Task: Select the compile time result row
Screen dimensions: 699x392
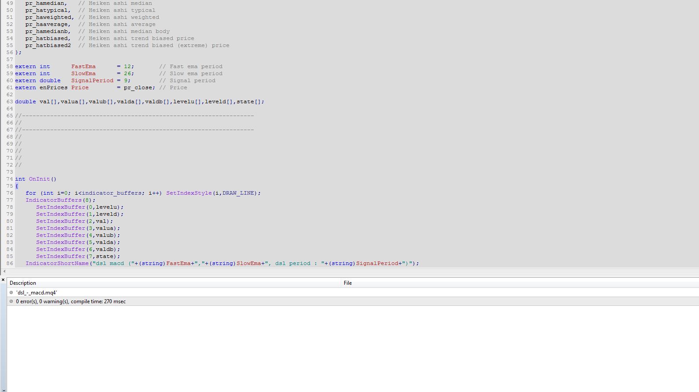Action: tap(71, 301)
